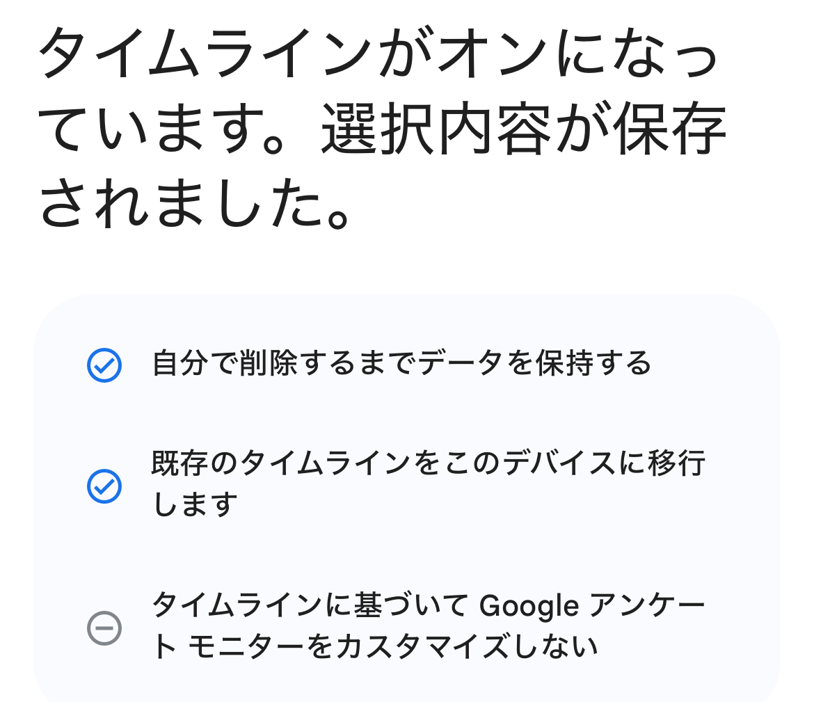Click the word Google in the list
Image resolution: width=814 pixels, height=702 pixels.
pos(530,606)
